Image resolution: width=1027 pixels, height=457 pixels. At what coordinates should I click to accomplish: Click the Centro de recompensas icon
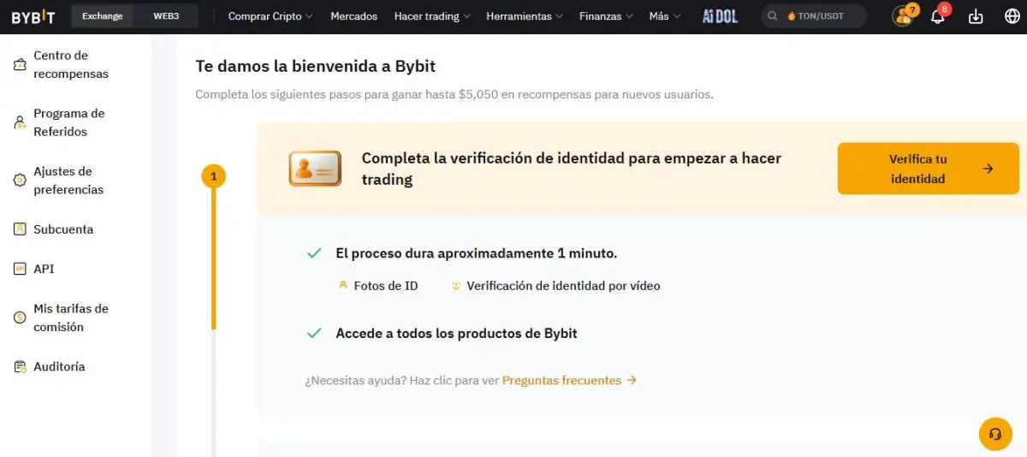tap(20, 65)
